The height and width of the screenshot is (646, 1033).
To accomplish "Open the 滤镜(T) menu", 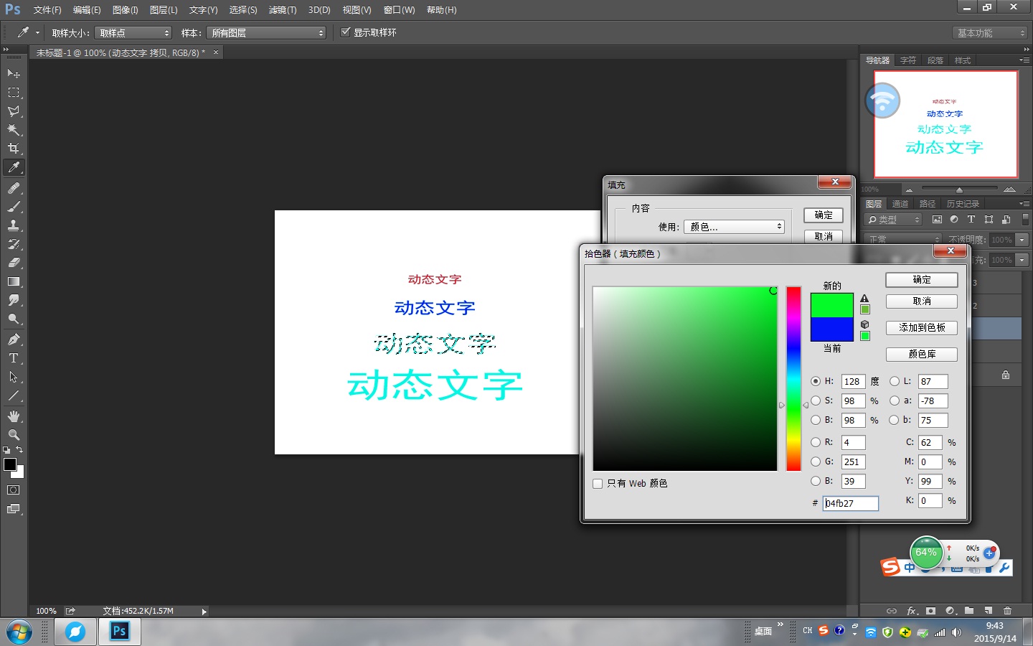I will coord(282,10).
